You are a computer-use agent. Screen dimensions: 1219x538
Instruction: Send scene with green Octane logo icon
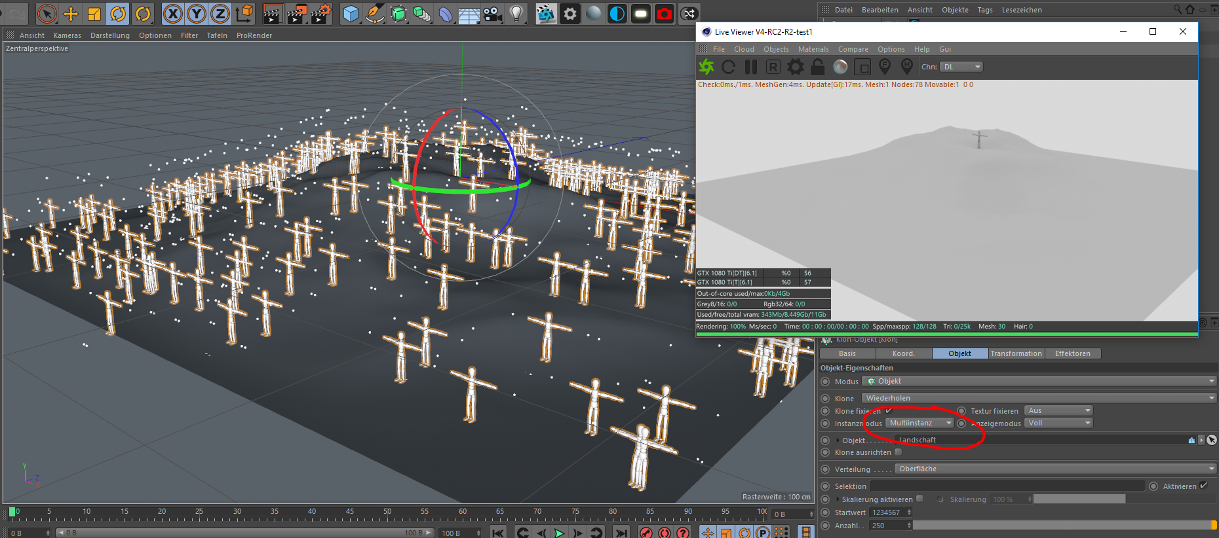(x=706, y=67)
